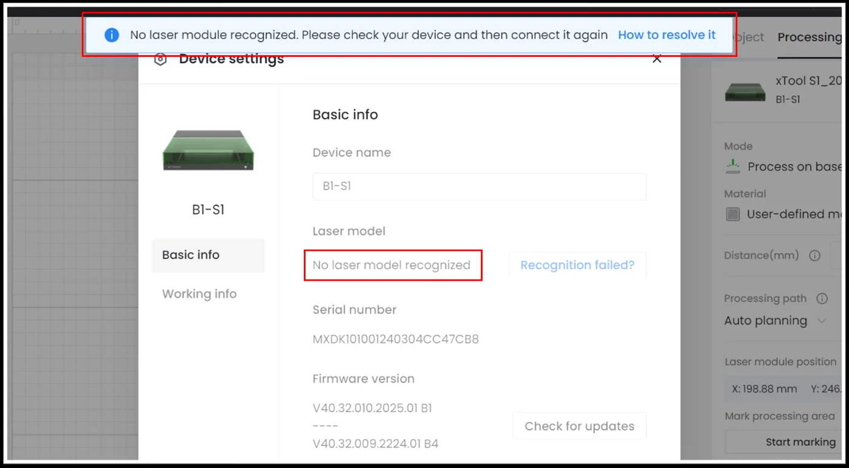This screenshot has width=849, height=468.
Task: Close the Device settings dialog
Action: [x=657, y=59]
